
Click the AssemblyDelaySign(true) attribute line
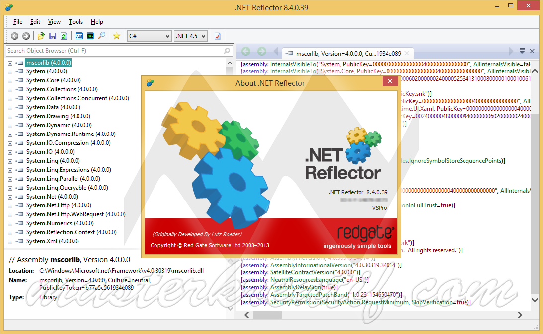click(289, 288)
